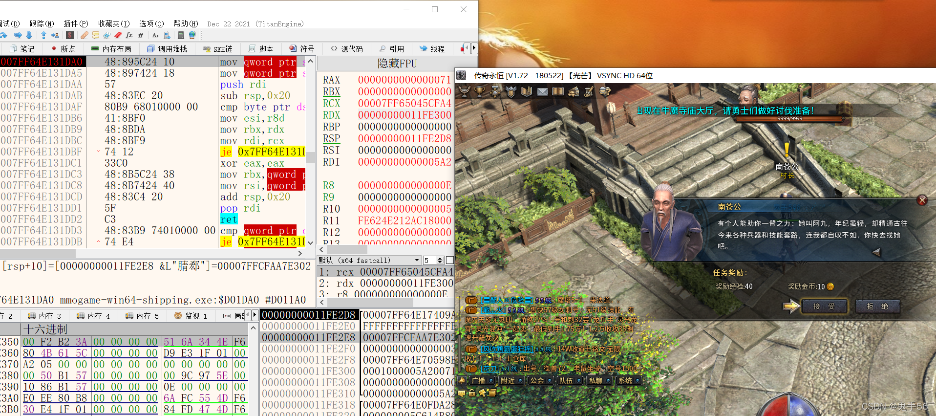This screenshot has height=416, width=936.
Task: Open the medal icon in game top bar
Action: click(495, 91)
